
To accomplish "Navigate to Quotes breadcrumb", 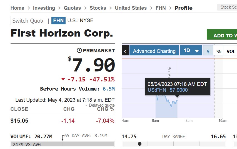I will 72,8.
